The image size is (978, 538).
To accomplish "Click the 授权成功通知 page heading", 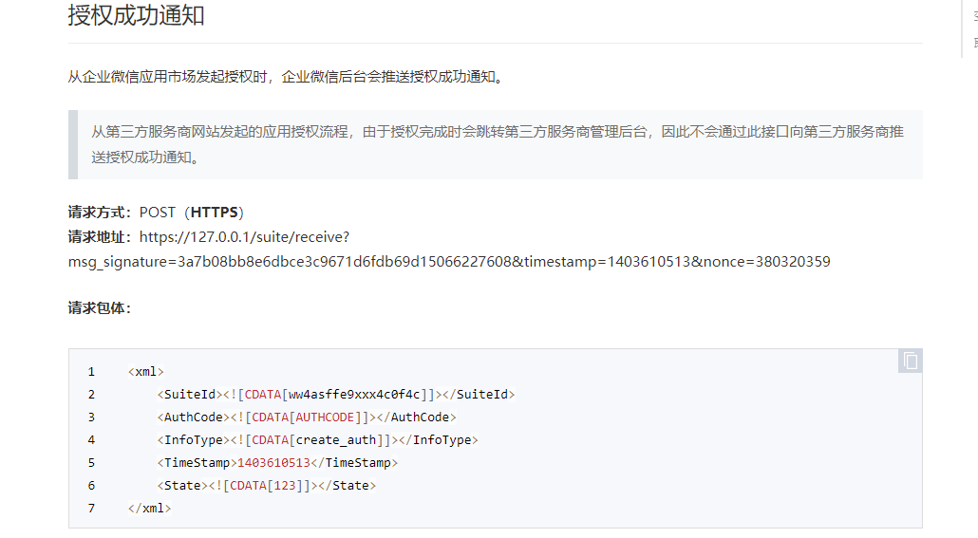I will point(136,15).
